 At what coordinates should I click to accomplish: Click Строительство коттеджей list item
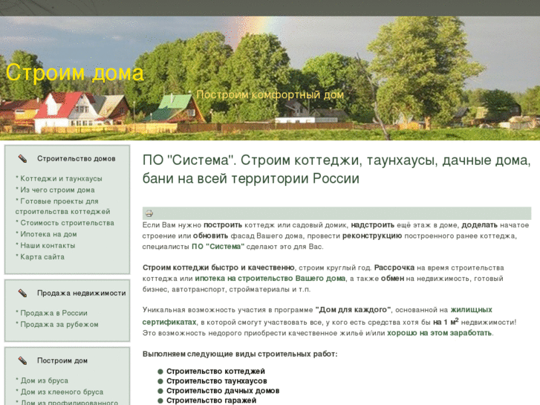coord(215,372)
